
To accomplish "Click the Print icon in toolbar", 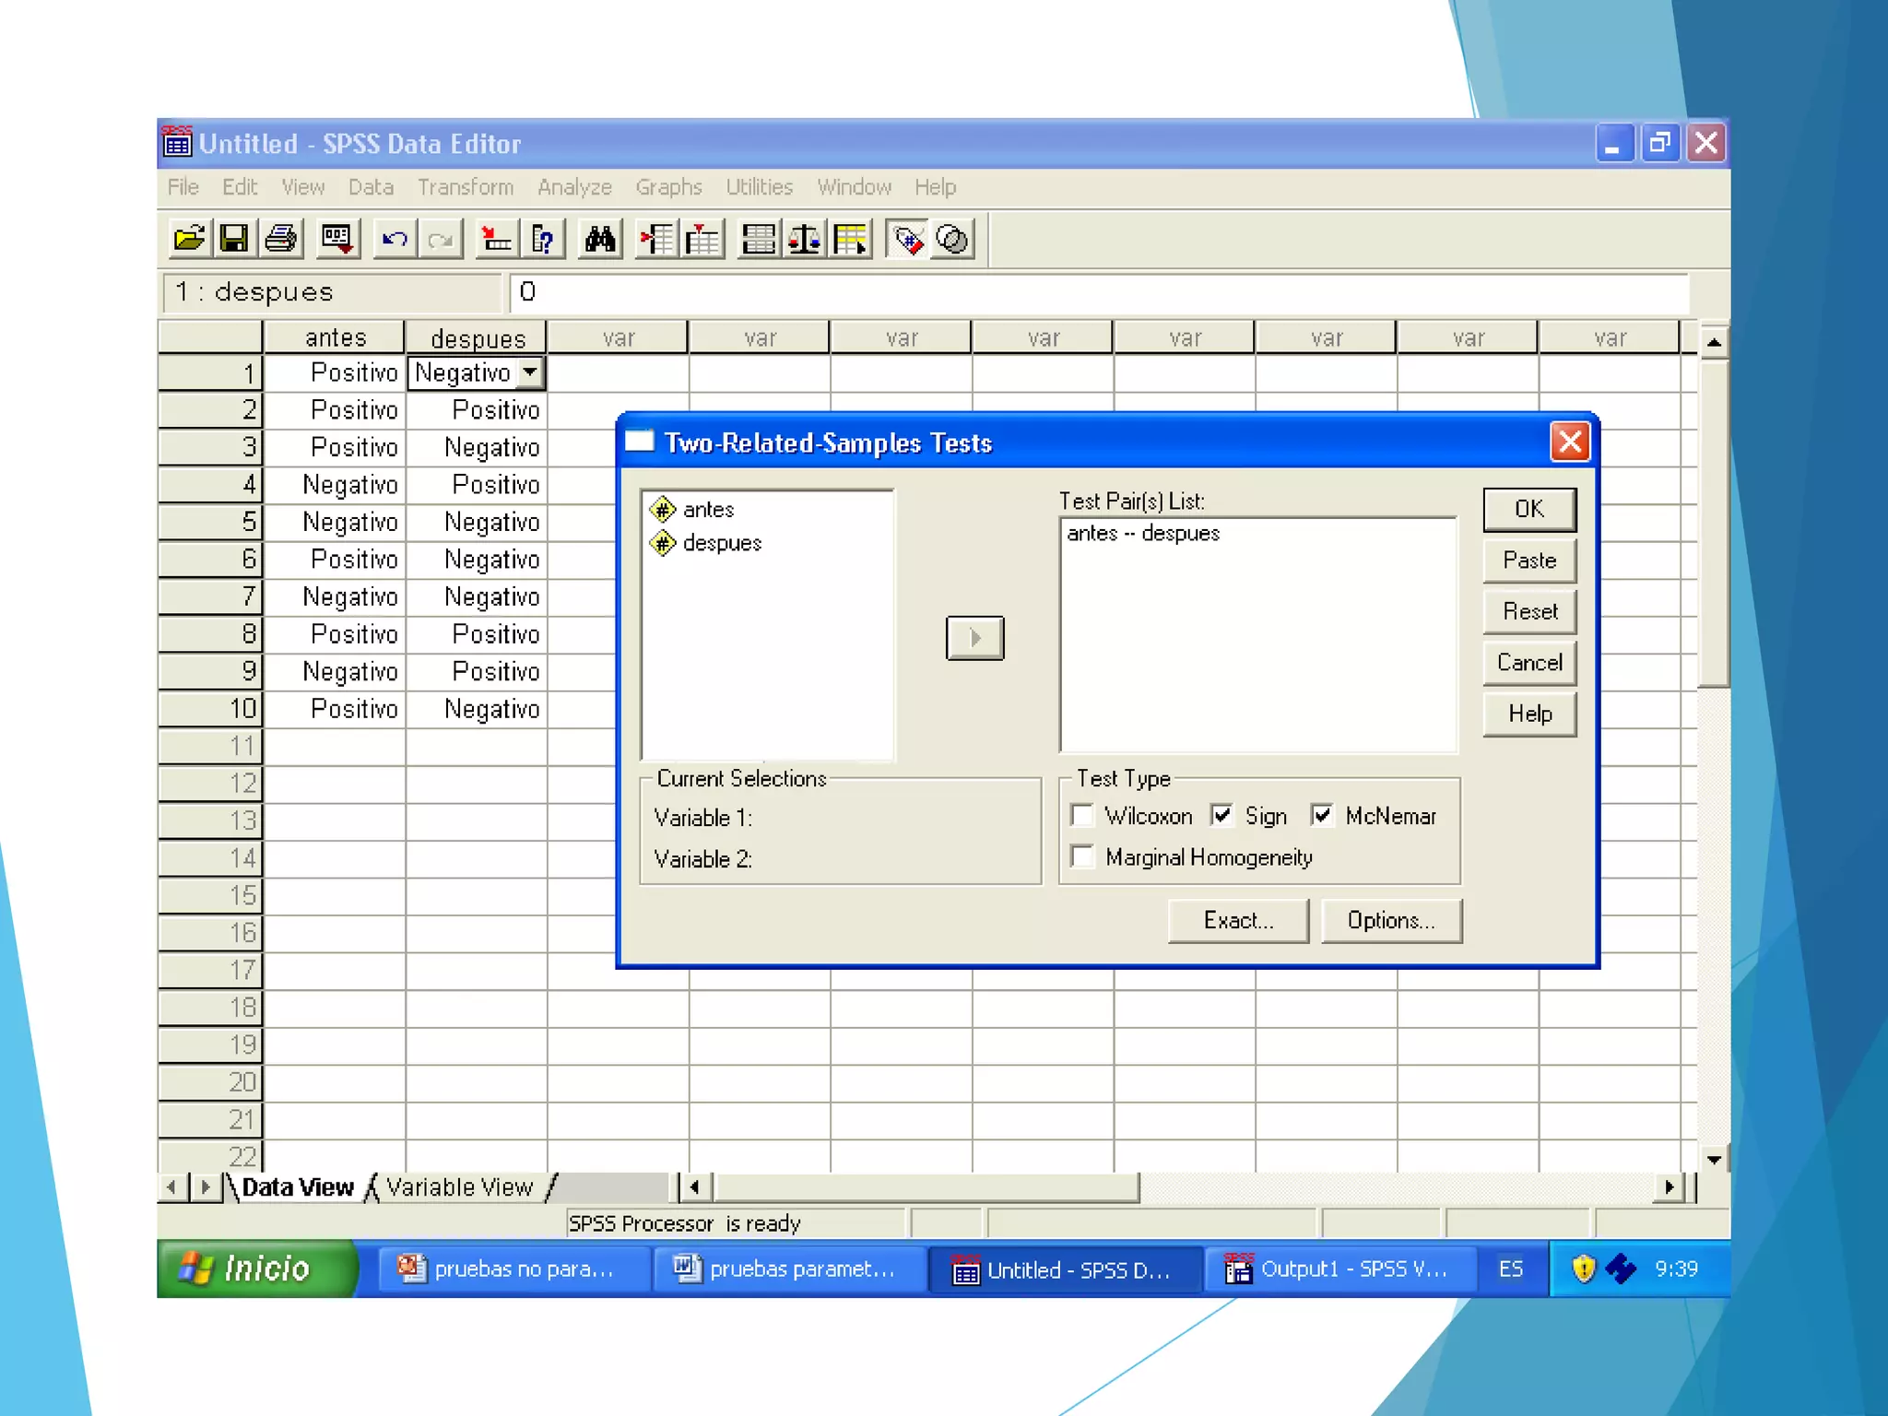I will coord(281,240).
